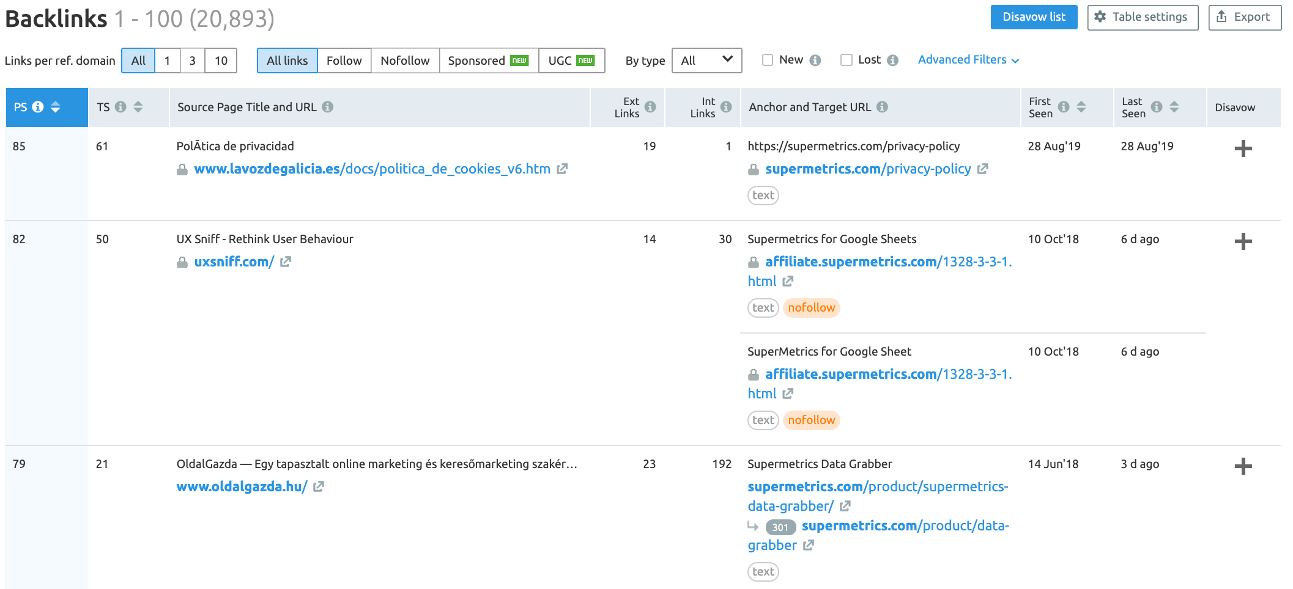Click the disavow plus icon for lavozdegalicia row

point(1243,148)
